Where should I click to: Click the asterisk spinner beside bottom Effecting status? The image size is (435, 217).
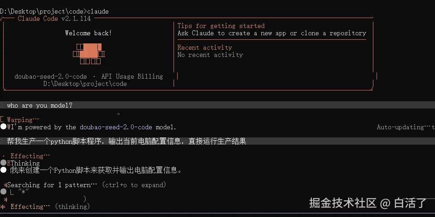pyautogui.click(x=3, y=207)
